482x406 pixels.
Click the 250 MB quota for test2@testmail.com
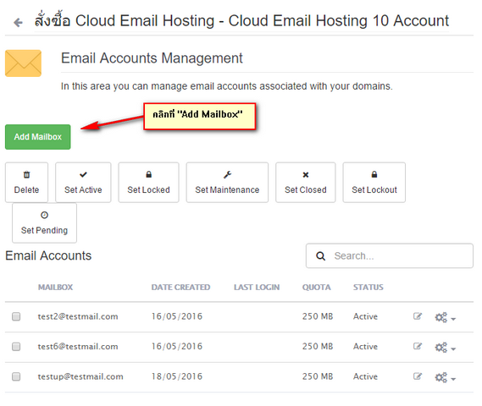tap(318, 316)
